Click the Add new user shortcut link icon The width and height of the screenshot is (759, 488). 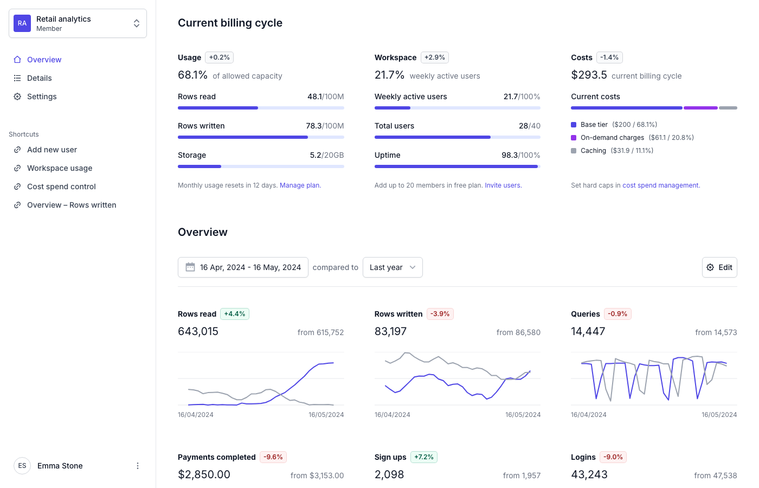pos(18,150)
